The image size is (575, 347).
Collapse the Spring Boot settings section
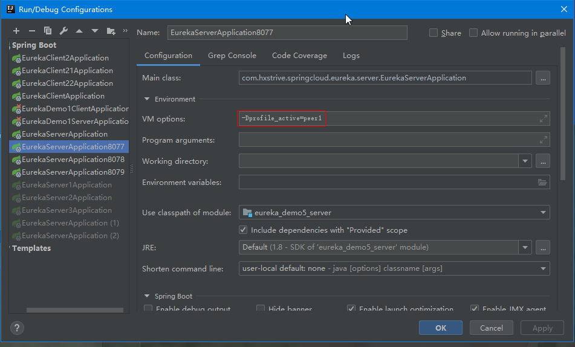[x=147, y=296]
